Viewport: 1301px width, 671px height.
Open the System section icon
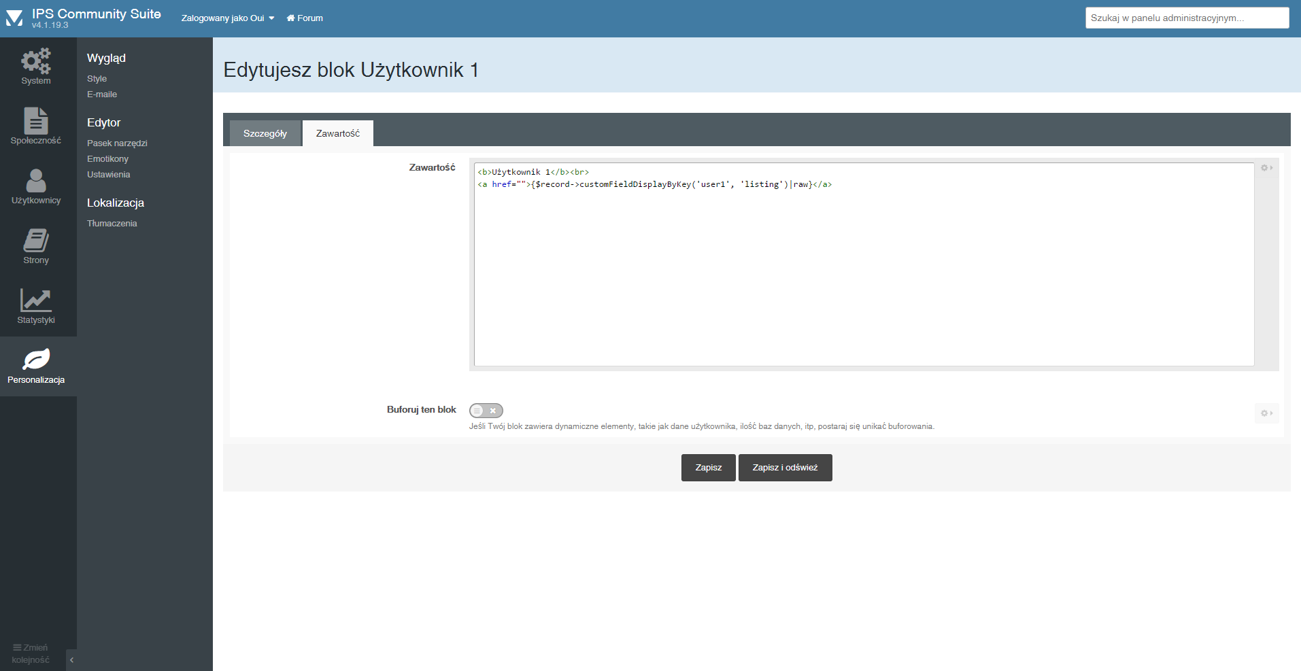pos(36,61)
